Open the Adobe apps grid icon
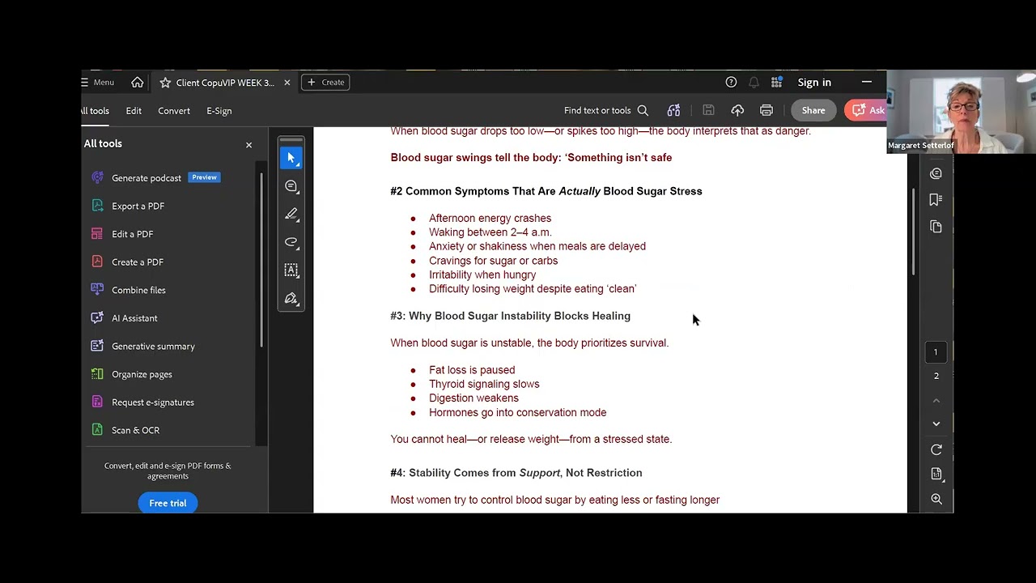This screenshot has height=583, width=1036. (x=776, y=82)
